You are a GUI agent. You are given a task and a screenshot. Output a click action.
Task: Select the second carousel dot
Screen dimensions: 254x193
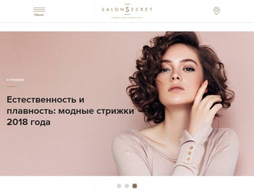pos(127,186)
